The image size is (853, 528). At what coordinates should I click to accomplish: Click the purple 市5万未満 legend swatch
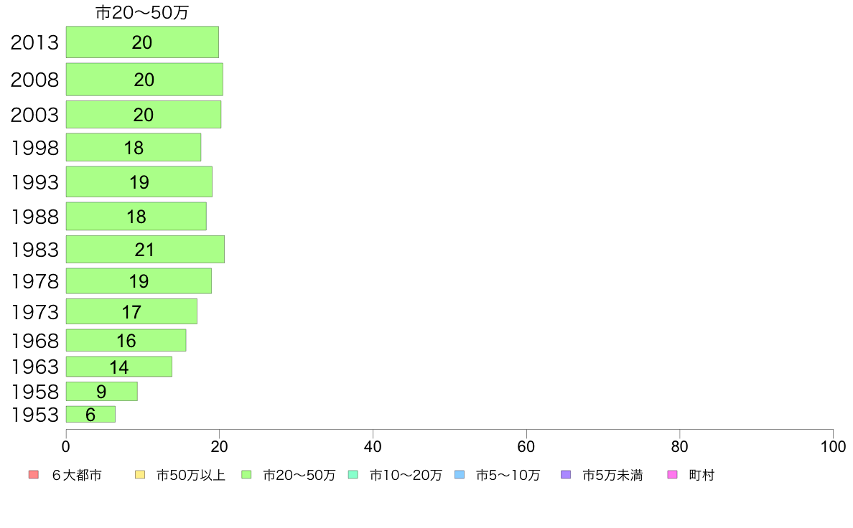(x=566, y=475)
